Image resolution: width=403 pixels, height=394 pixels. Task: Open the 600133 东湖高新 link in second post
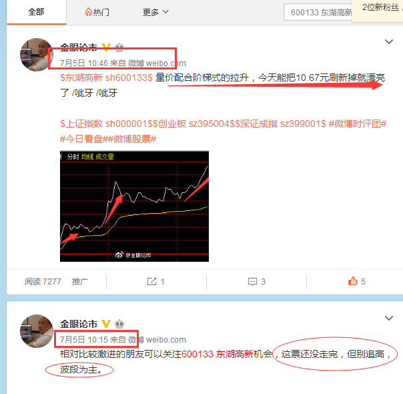[x=217, y=354]
